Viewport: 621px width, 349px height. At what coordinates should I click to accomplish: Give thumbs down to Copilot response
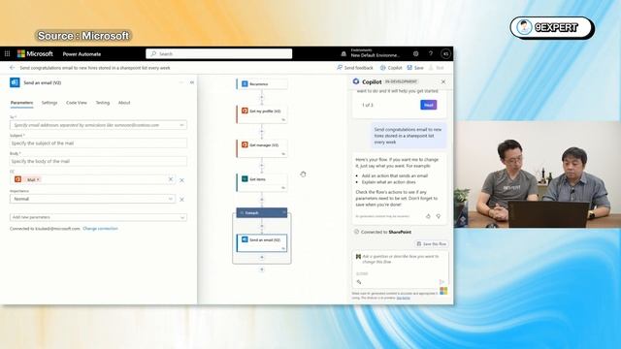439,216
